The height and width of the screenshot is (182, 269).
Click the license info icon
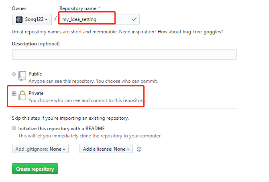[139, 149]
